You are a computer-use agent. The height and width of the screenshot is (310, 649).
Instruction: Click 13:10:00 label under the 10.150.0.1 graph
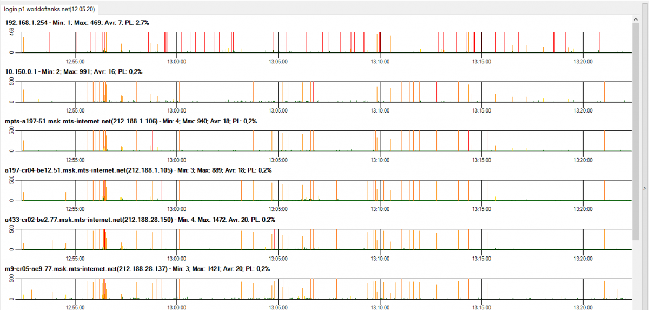380,110
